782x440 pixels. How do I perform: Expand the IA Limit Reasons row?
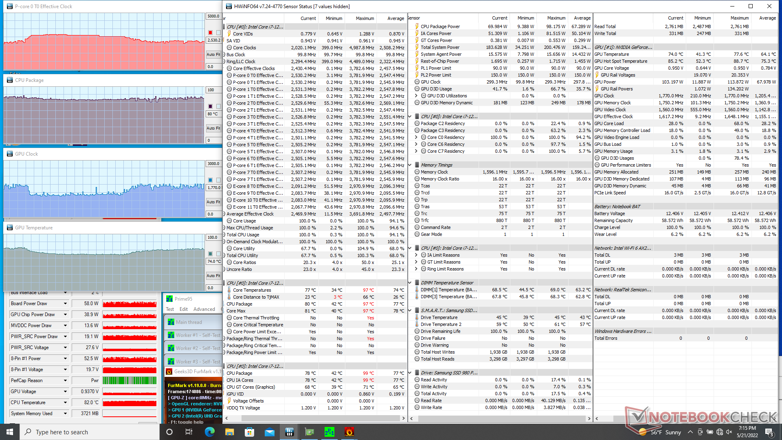tap(416, 255)
